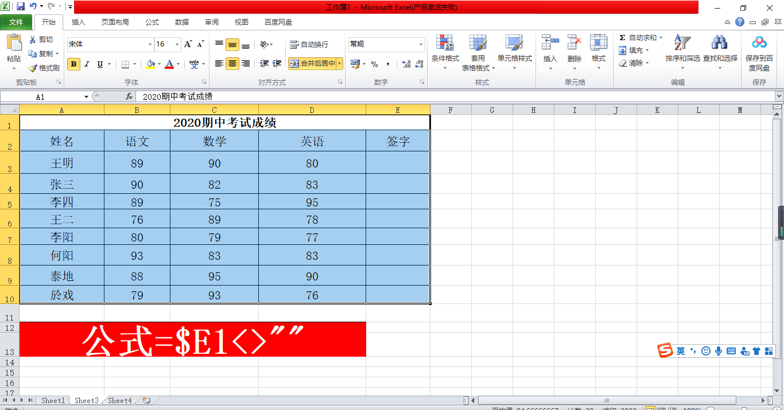Expand the AutoSum (自动求和) dropdown arrow
The image size is (784, 410).
tap(661, 38)
